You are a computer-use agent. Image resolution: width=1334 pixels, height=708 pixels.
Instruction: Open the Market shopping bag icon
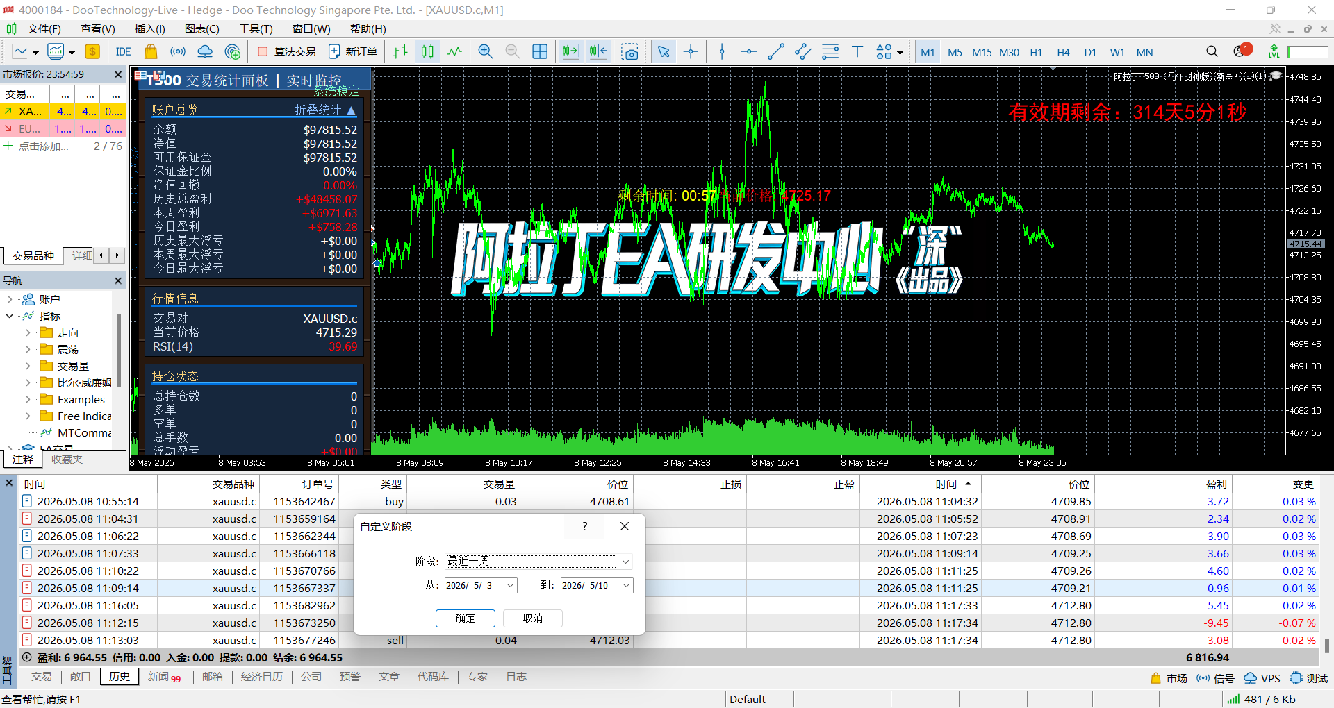[x=150, y=52]
